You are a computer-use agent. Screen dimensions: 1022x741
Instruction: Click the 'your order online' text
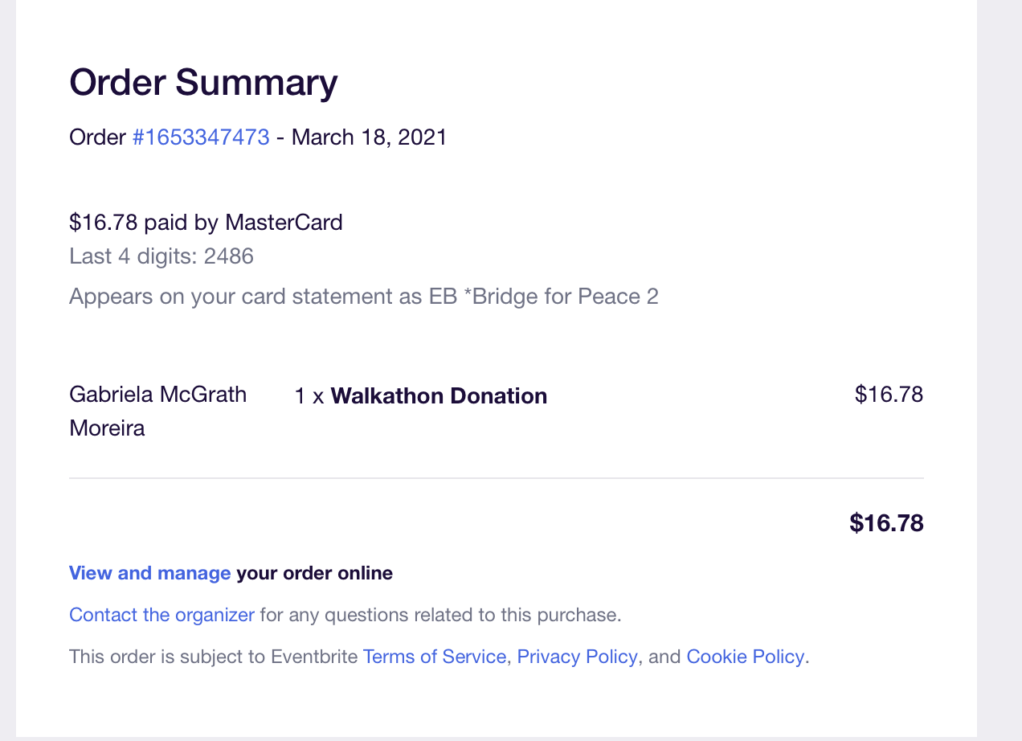pos(314,573)
